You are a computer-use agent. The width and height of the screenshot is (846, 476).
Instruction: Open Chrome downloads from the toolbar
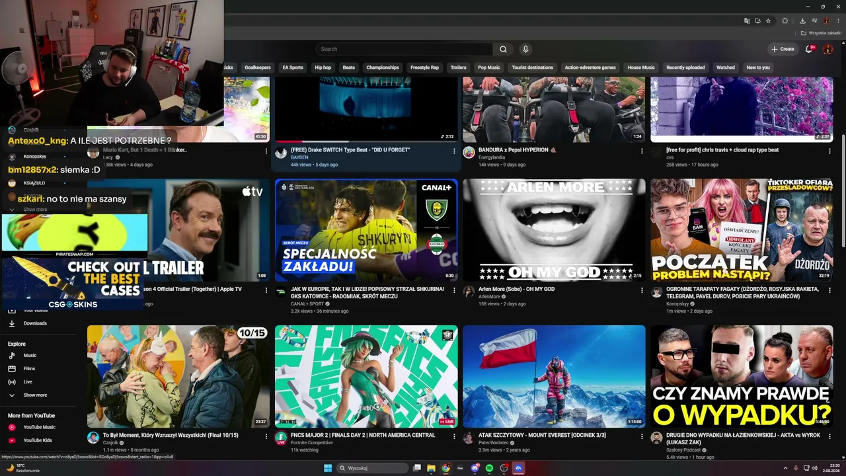tap(802, 20)
